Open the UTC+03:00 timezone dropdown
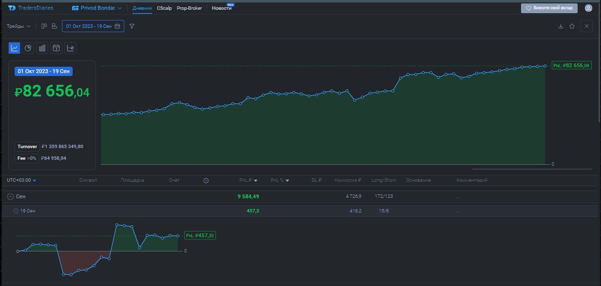This screenshot has height=286, width=601. [x=21, y=180]
